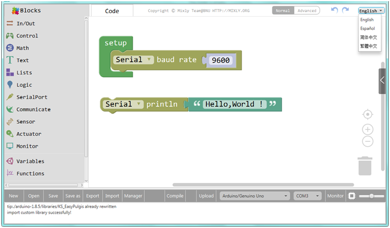
Task: Open the Variables category icon
Action: [x=10, y=161]
